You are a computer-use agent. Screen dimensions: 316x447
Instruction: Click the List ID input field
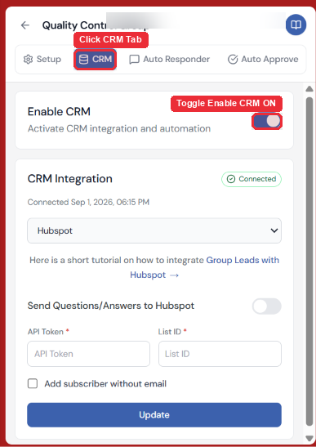[x=220, y=354]
